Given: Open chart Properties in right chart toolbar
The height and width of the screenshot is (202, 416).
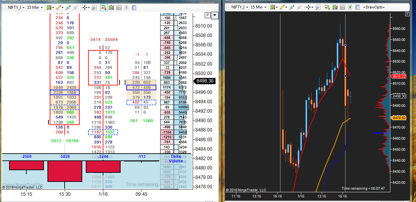Looking at the screenshot, I should tap(357, 7).
